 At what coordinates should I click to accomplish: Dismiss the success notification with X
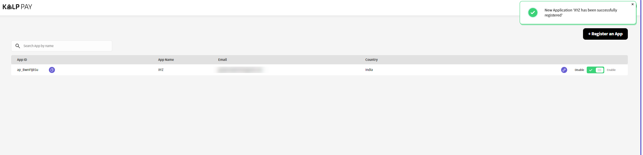[633, 4]
